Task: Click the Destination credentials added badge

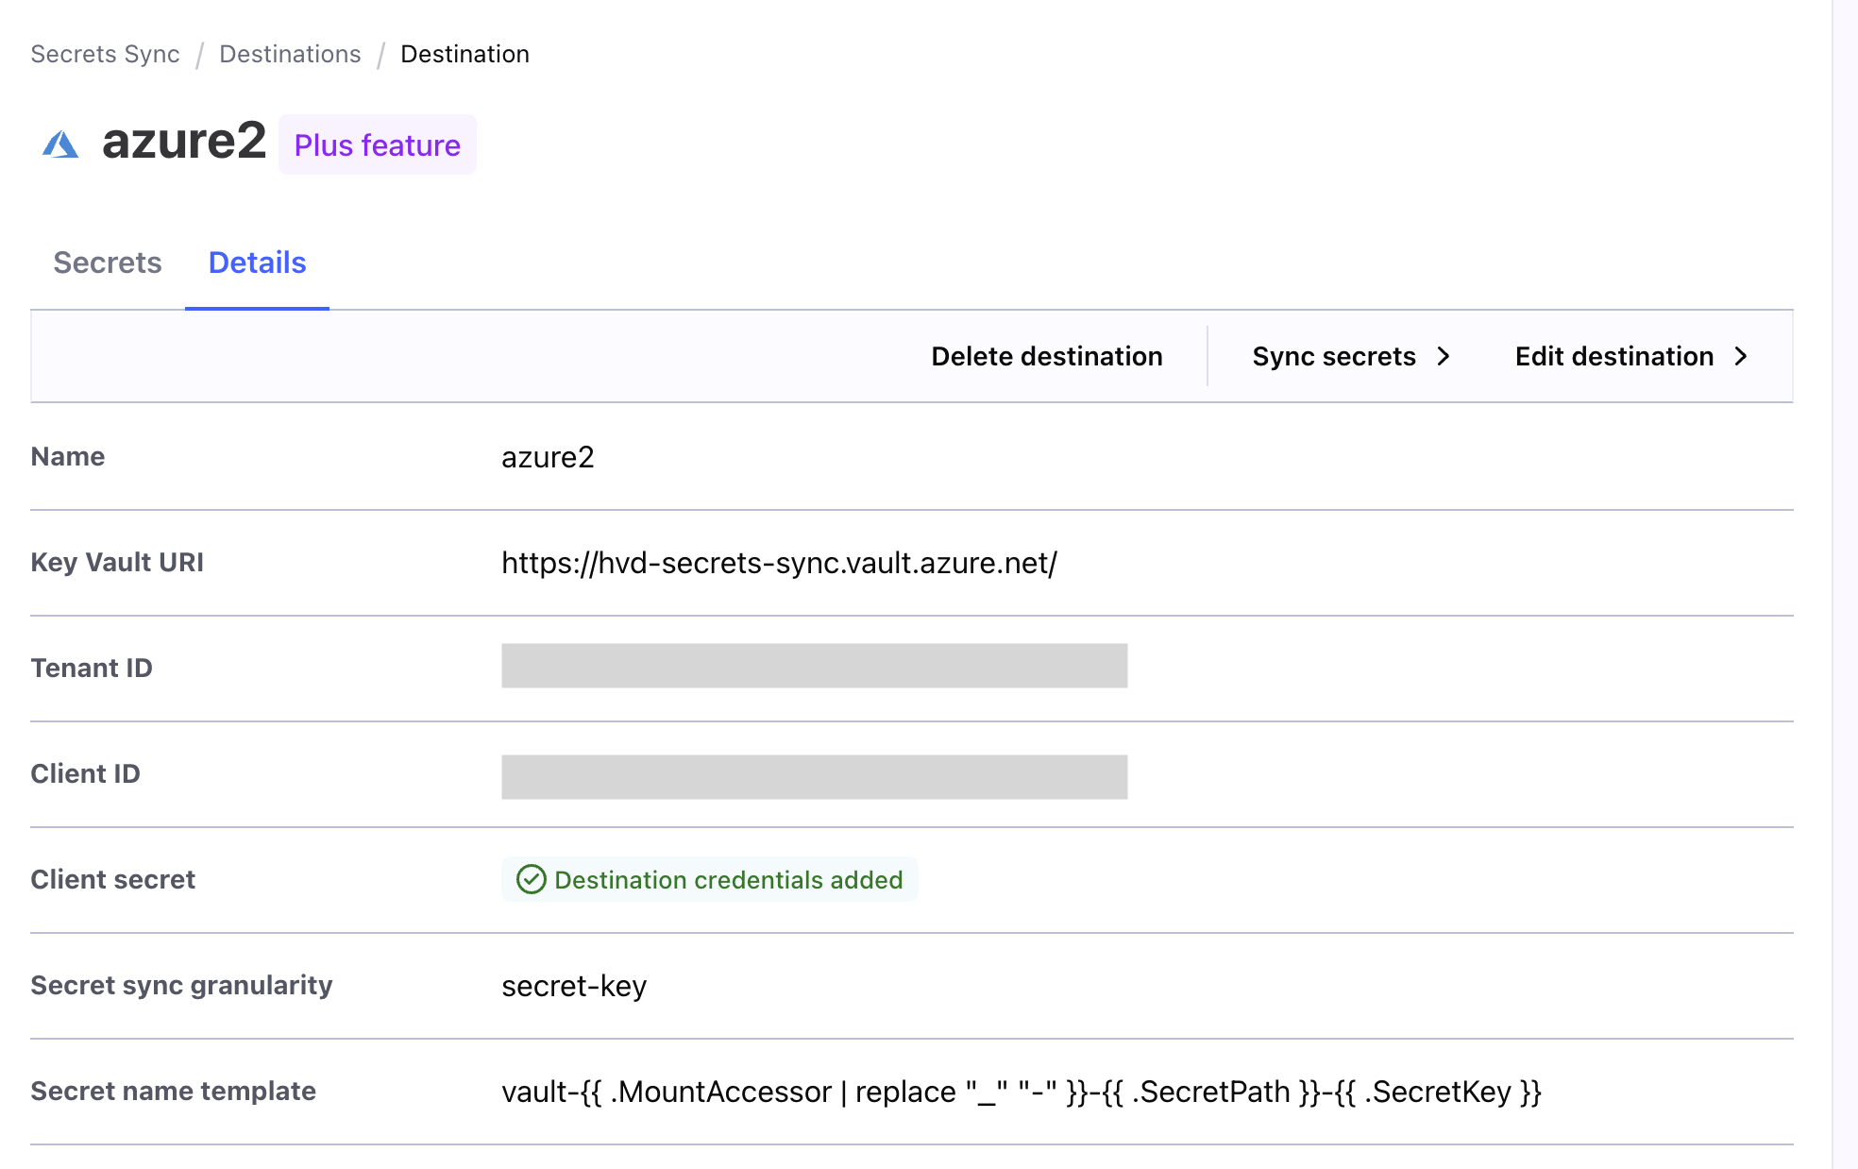Action: 727,879
